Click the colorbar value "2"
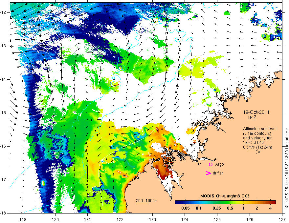 click(x=257, y=208)
